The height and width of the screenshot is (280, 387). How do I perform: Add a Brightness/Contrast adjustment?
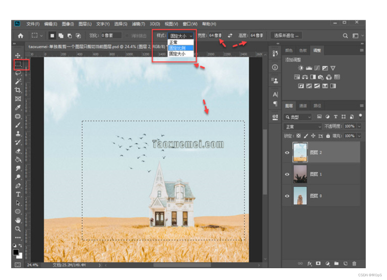click(300, 68)
